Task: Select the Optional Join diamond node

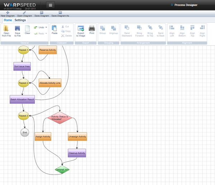Action: coord(62,170)
